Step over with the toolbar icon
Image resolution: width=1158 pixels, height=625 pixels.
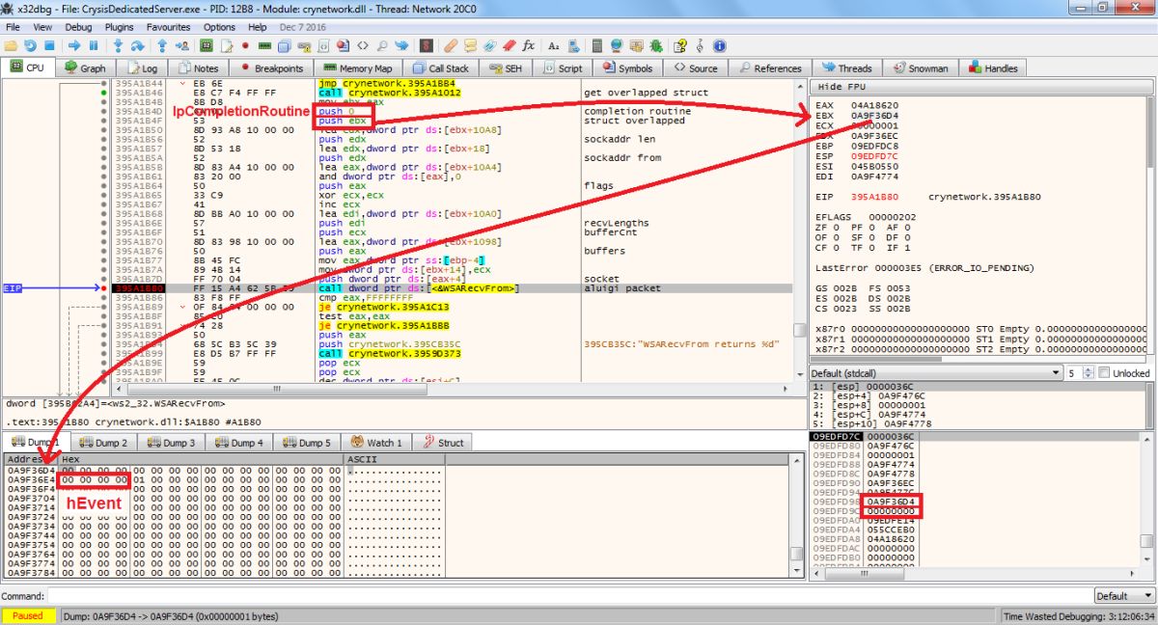point(137,45)
